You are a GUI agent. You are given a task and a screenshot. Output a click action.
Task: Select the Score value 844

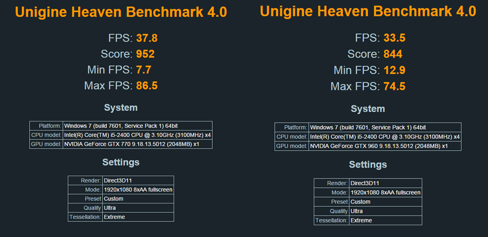[x=393, y=54]
